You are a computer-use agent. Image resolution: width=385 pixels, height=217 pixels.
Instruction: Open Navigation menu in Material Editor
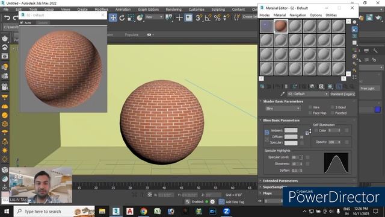(298, 15)
